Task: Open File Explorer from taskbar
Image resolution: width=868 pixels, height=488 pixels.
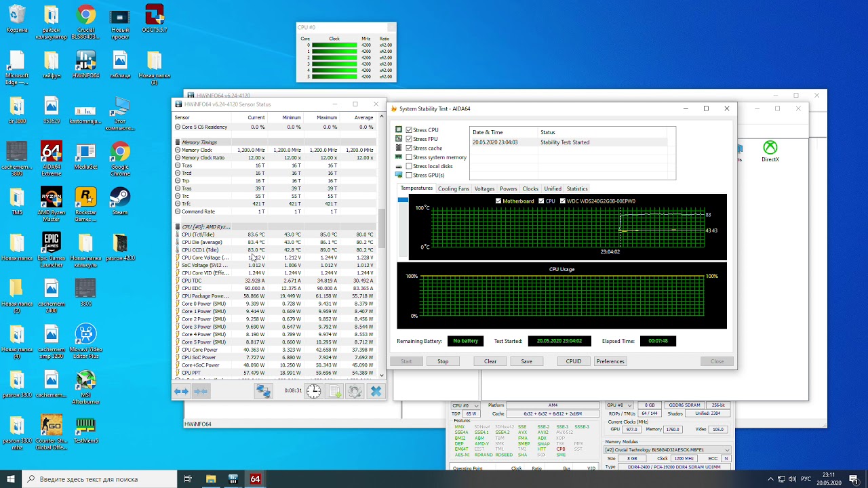Action: coord(211,479)
